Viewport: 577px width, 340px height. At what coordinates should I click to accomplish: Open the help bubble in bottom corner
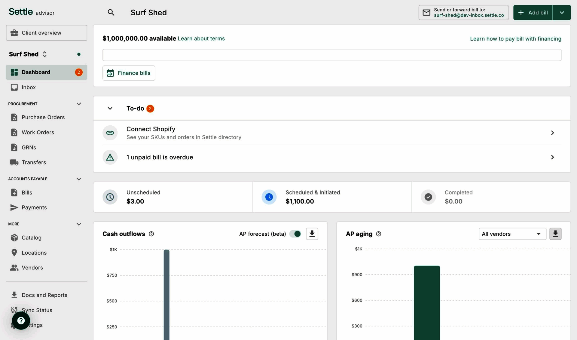pyautogui.click(x=21, y=320)
